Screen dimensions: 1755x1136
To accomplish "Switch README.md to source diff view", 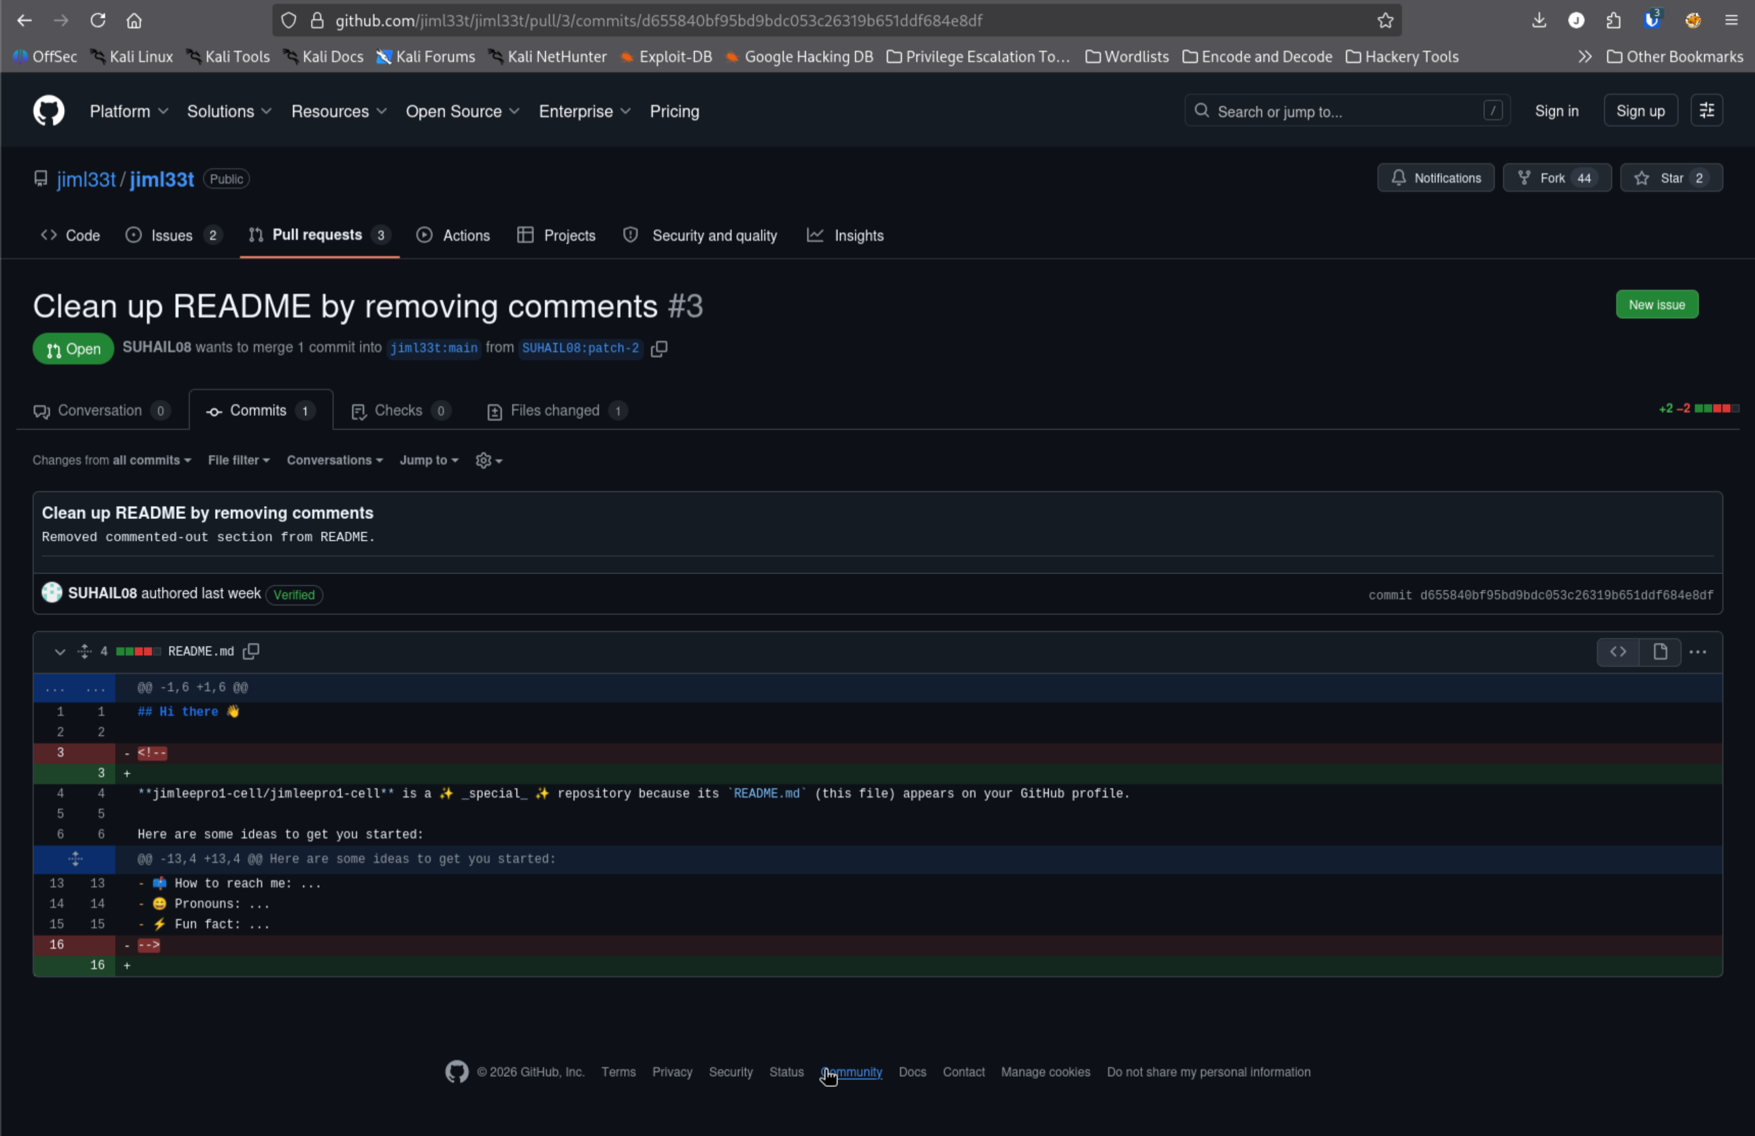I will click(x=1618, y=652).
